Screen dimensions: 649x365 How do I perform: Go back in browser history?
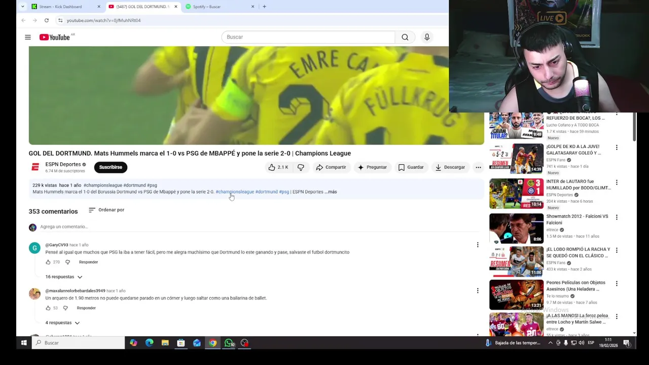click(x=23, y=20)
